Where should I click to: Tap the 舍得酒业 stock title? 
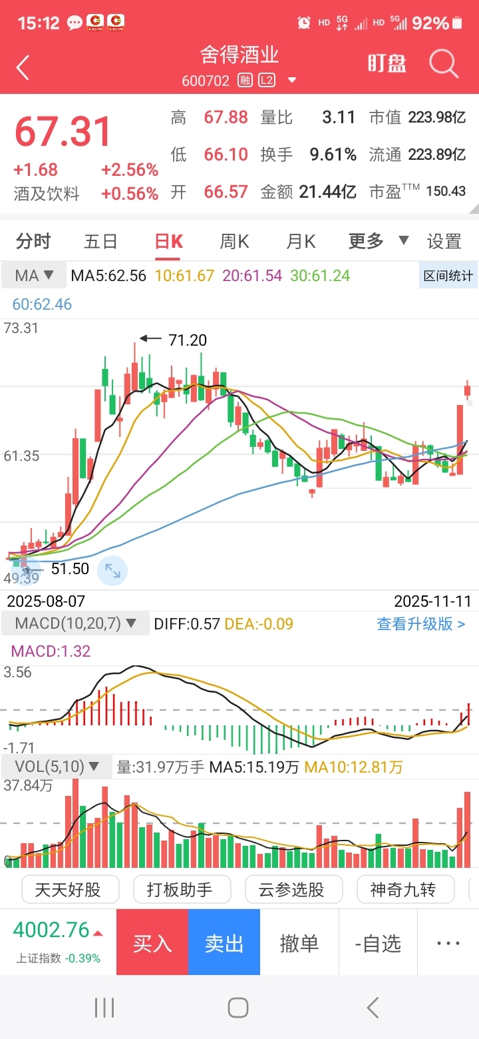tap(239, 55)
